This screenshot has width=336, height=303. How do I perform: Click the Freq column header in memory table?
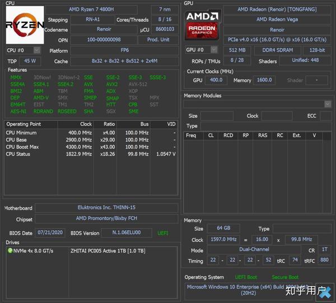point(193,136)
